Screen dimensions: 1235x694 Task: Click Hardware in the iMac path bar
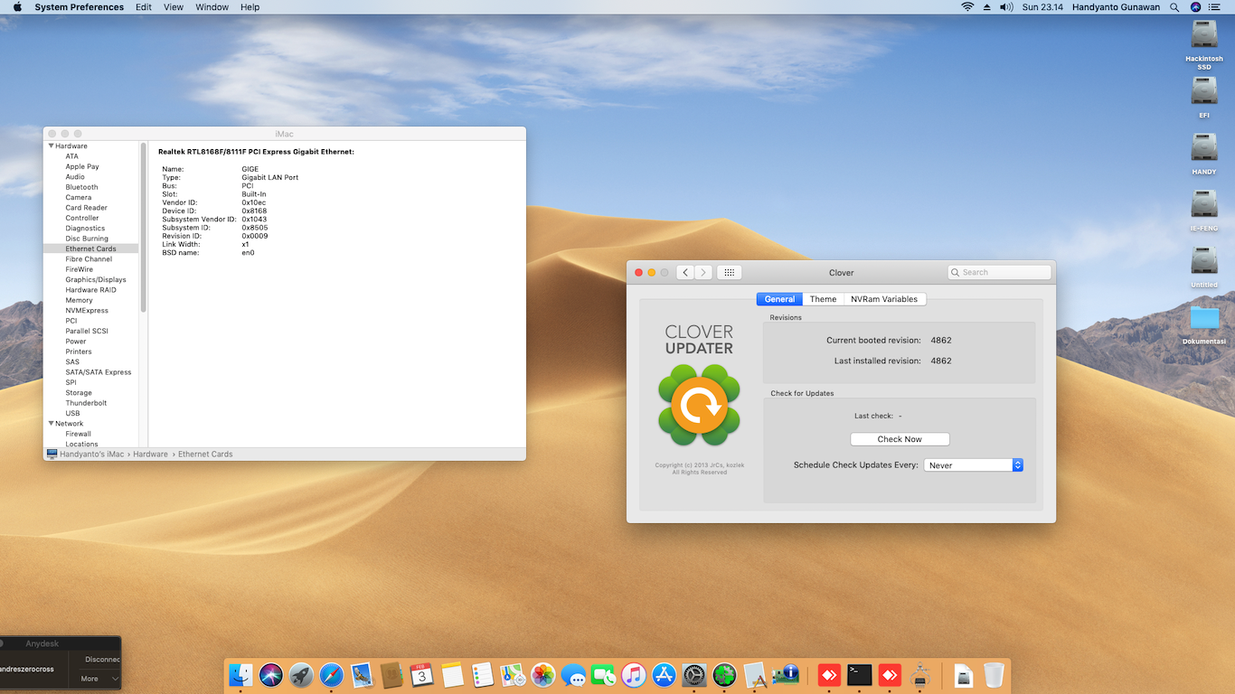click(x=150, y=455)
